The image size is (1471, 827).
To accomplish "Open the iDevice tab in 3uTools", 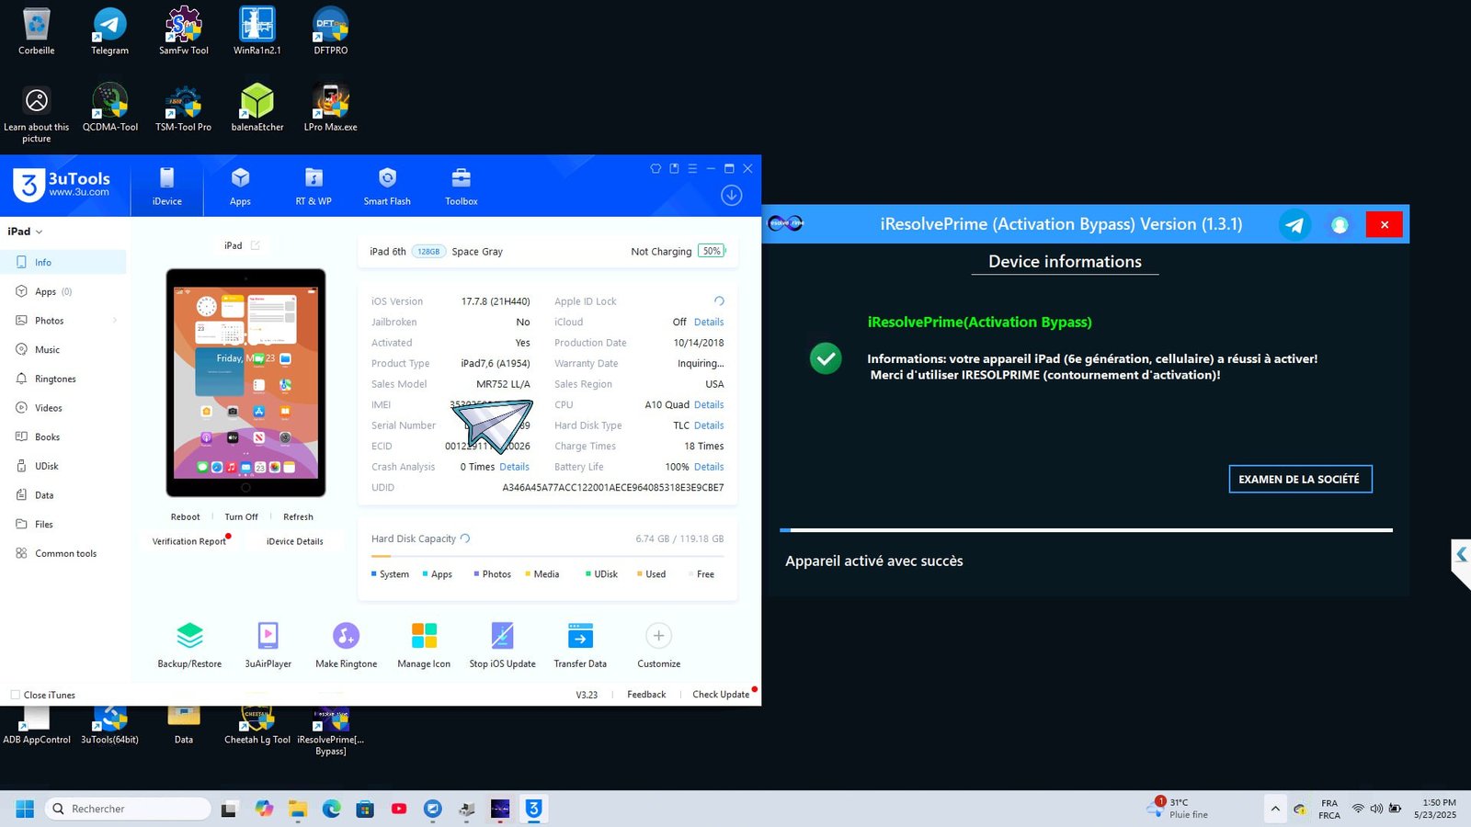I will tap(167, 187).
